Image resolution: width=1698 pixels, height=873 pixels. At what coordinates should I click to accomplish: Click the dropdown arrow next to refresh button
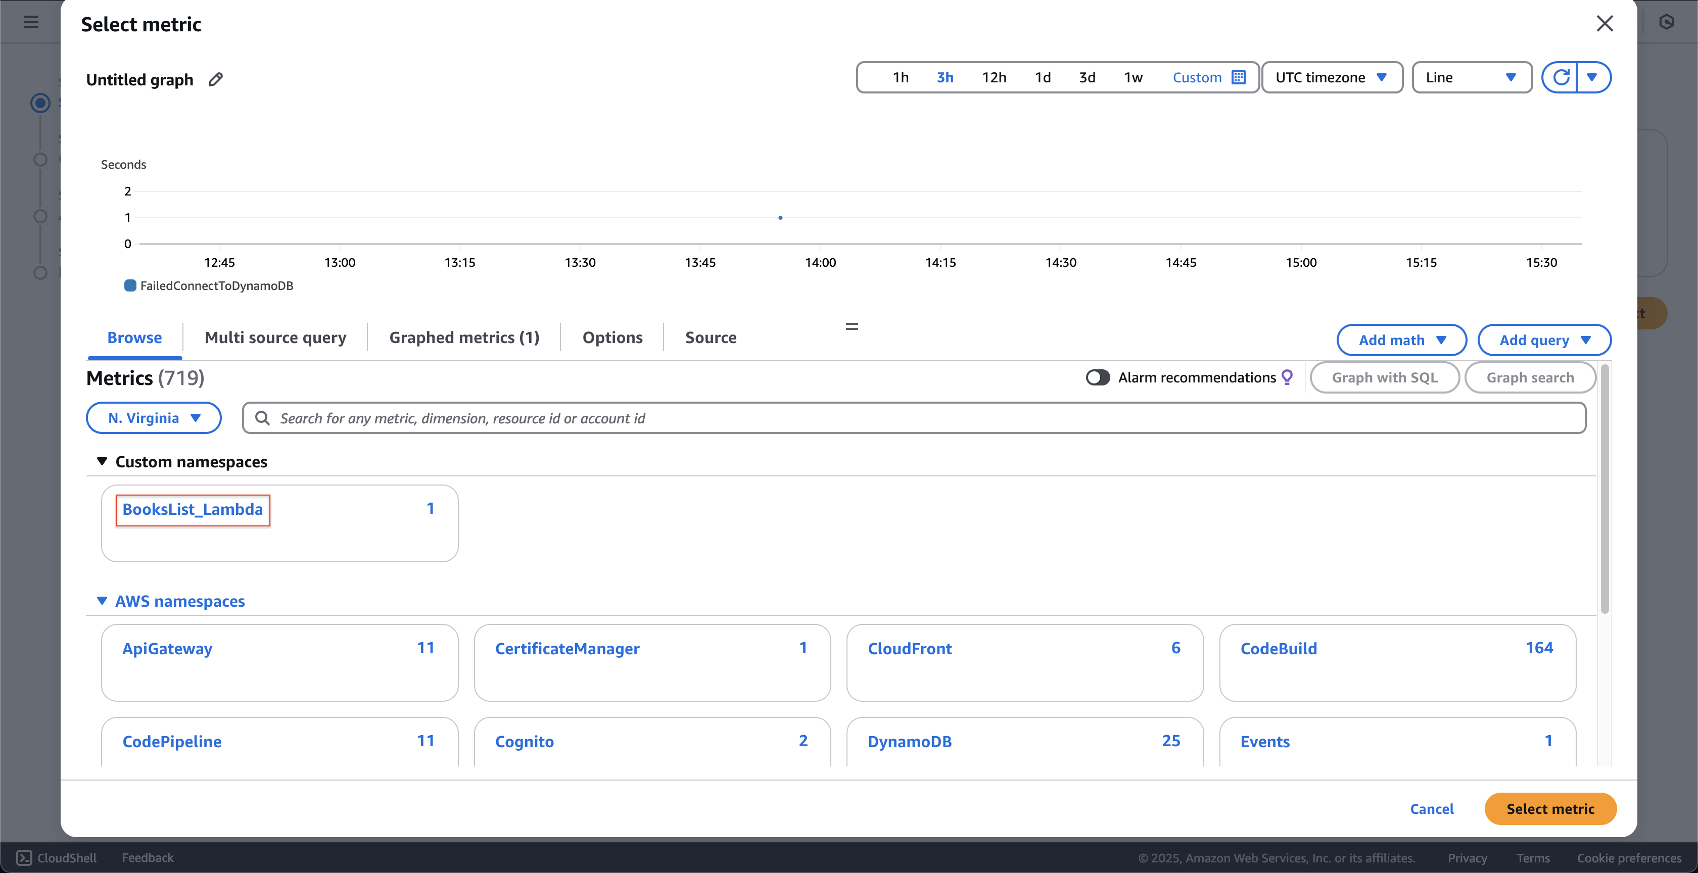pos(1594,77)
